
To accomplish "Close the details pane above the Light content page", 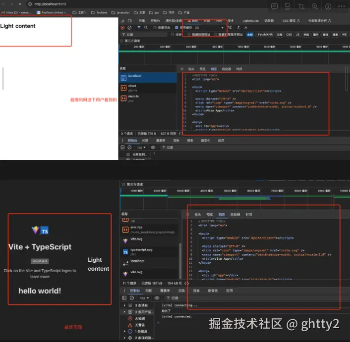I will [182, 69].
